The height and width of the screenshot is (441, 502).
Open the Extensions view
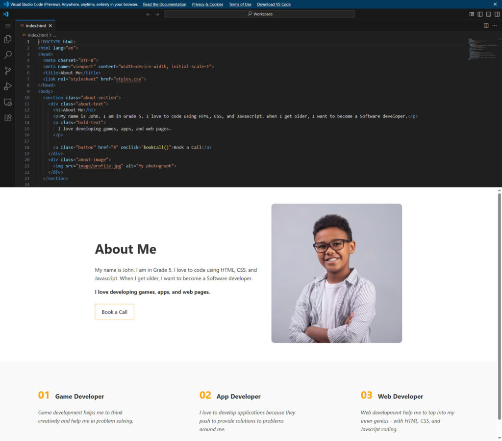(x=7, y=118)
